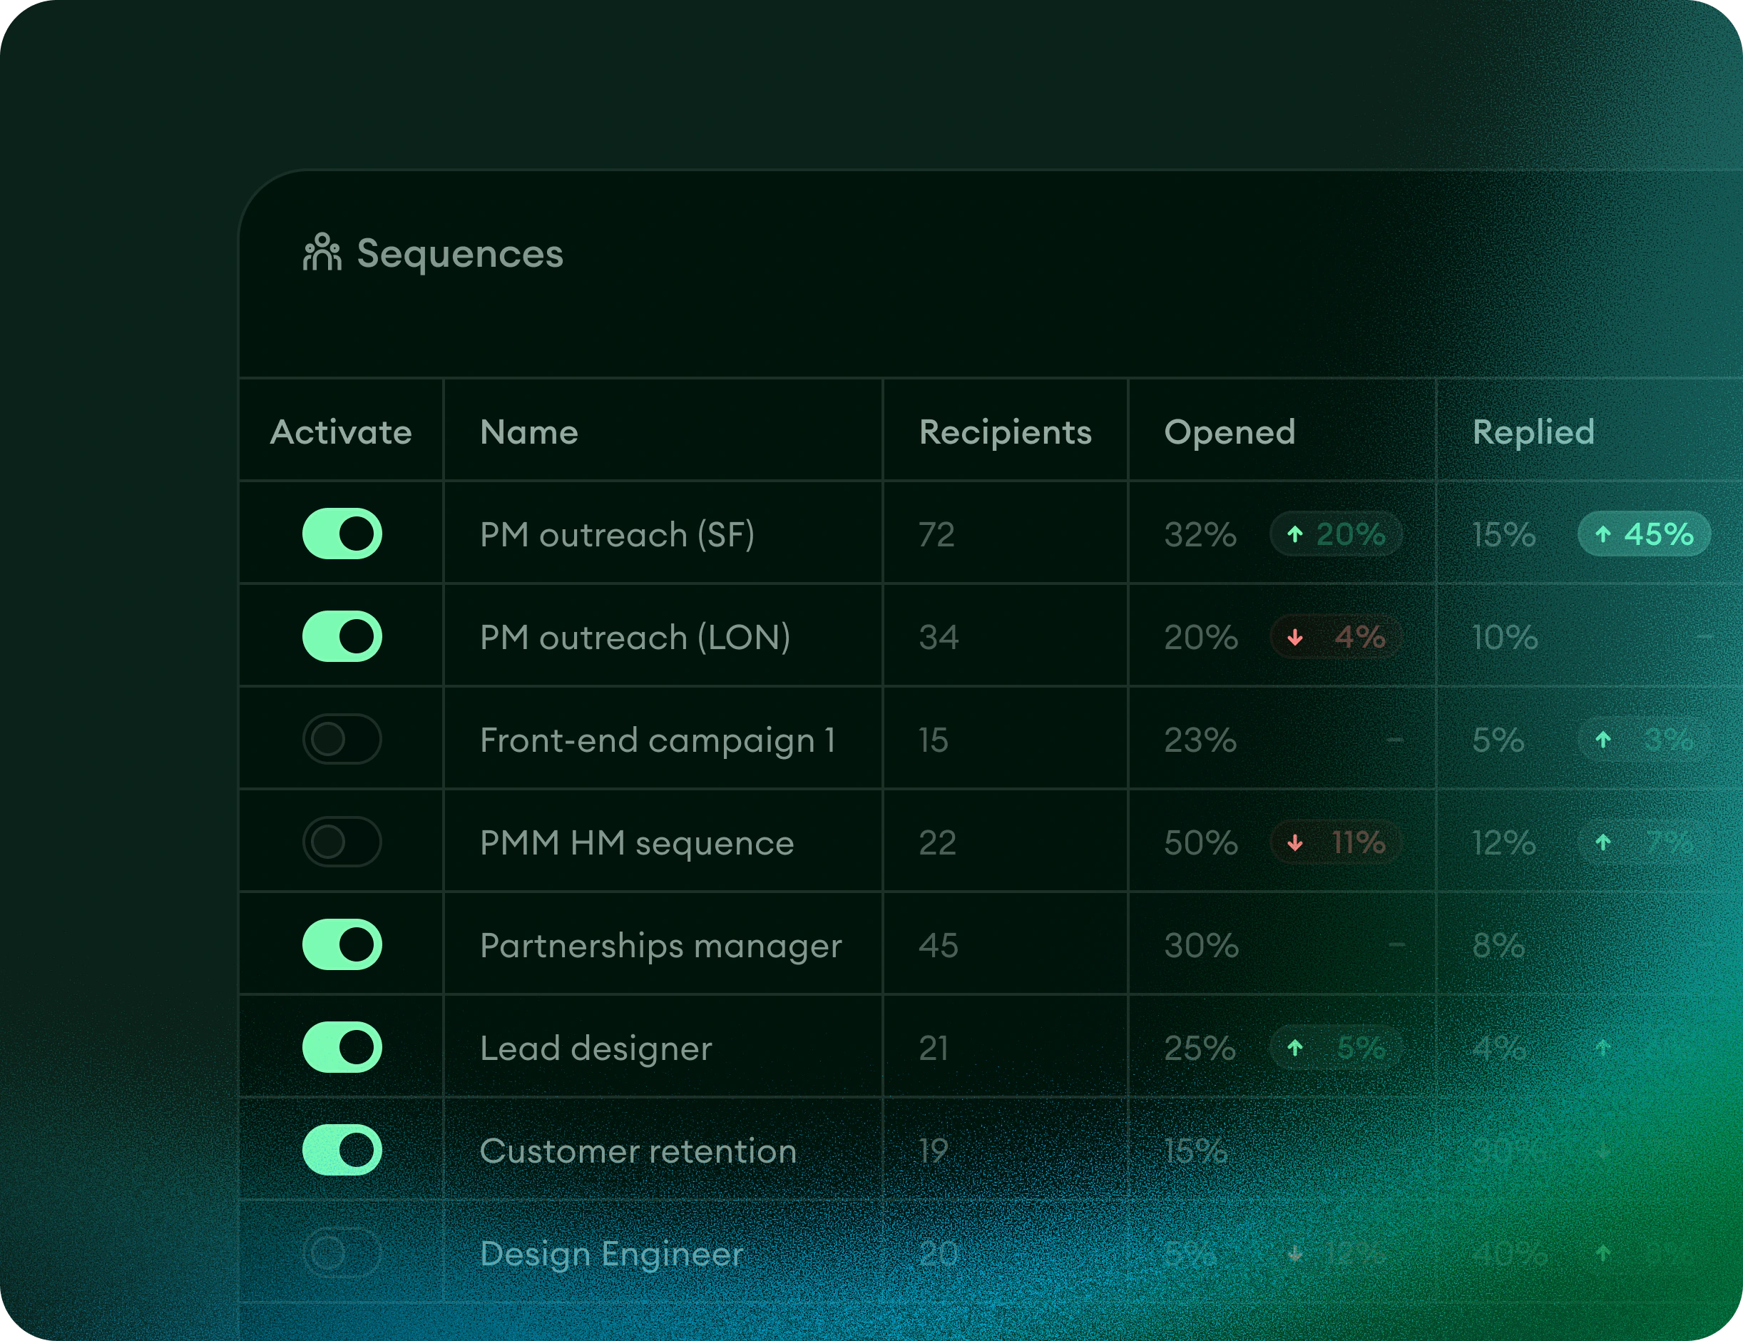The height and width of the screenshot is (1341, 1743).
Task: Turn off PM outreach (LON) sequence toggle
Action: [x=342, y=636]
